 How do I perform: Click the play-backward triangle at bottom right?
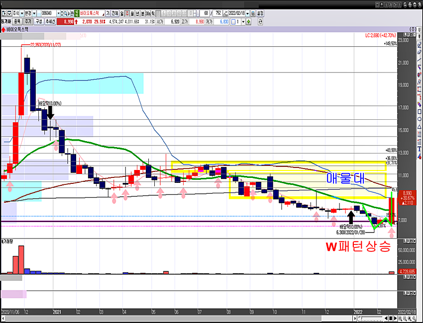click(x=386, y=319)
